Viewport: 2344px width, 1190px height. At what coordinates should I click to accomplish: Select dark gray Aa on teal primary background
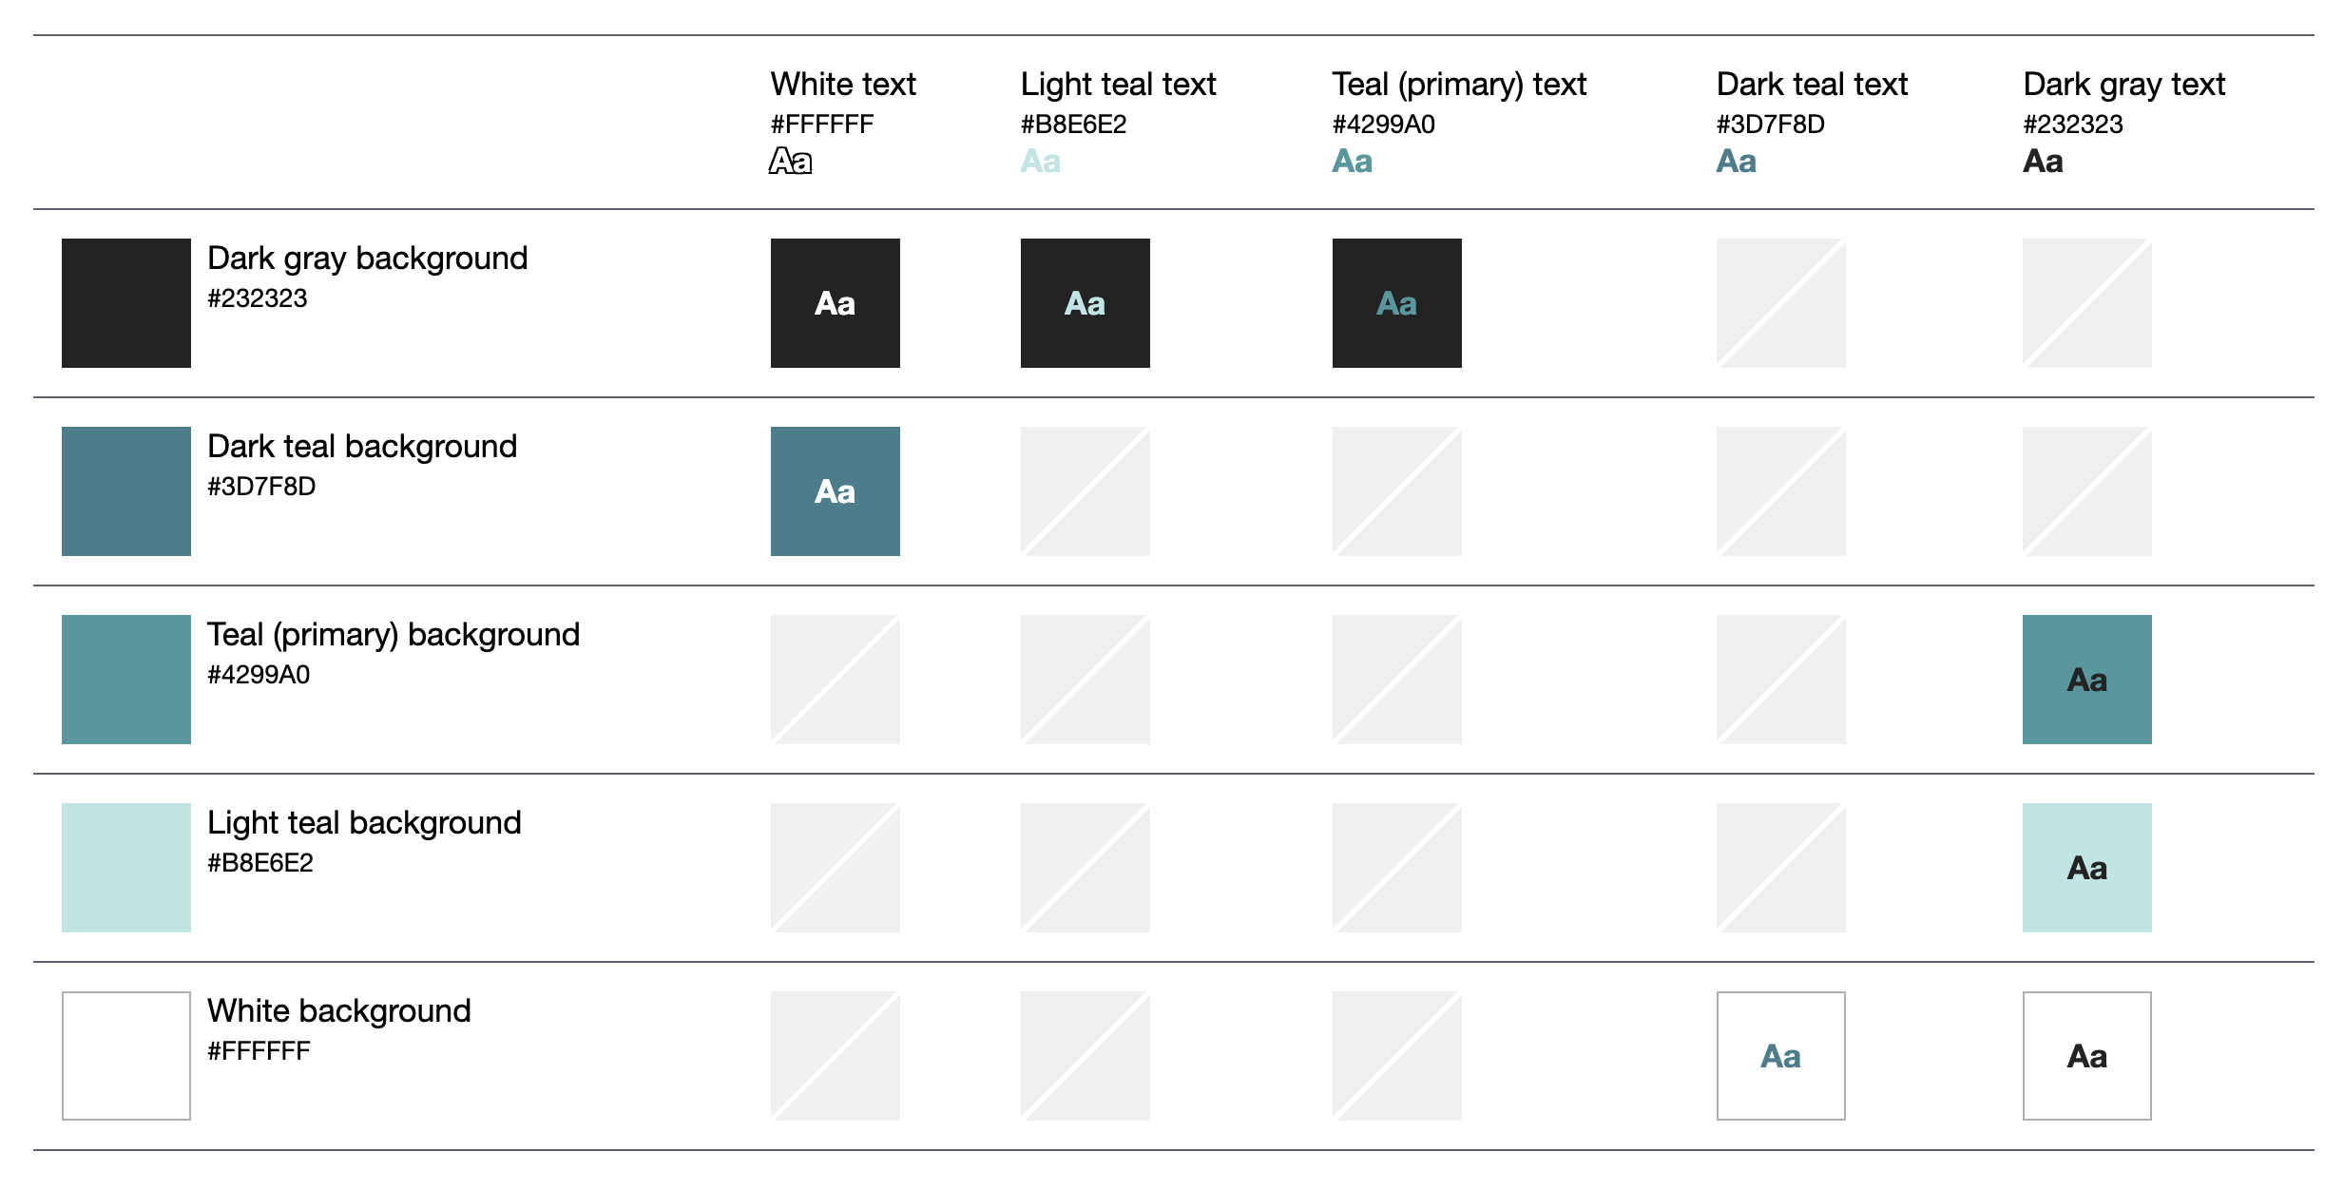click(x=2086, y=680)
